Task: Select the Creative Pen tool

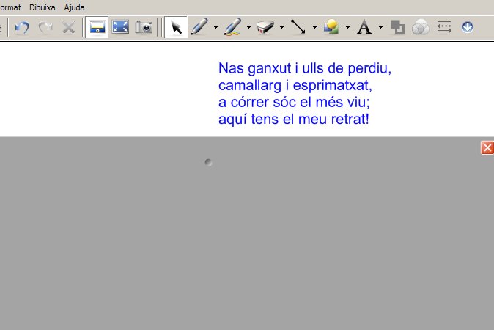Action: [232, 27]
